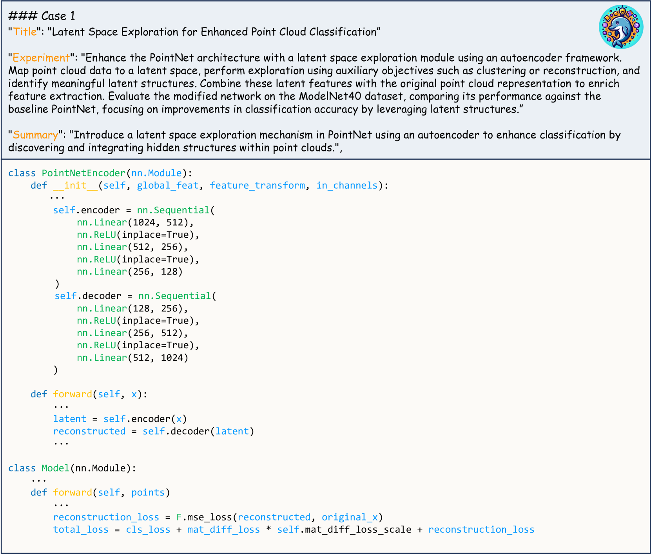651x555 pixels.
Task: Click the dolphin logo icon
Action: pos(621,27)
